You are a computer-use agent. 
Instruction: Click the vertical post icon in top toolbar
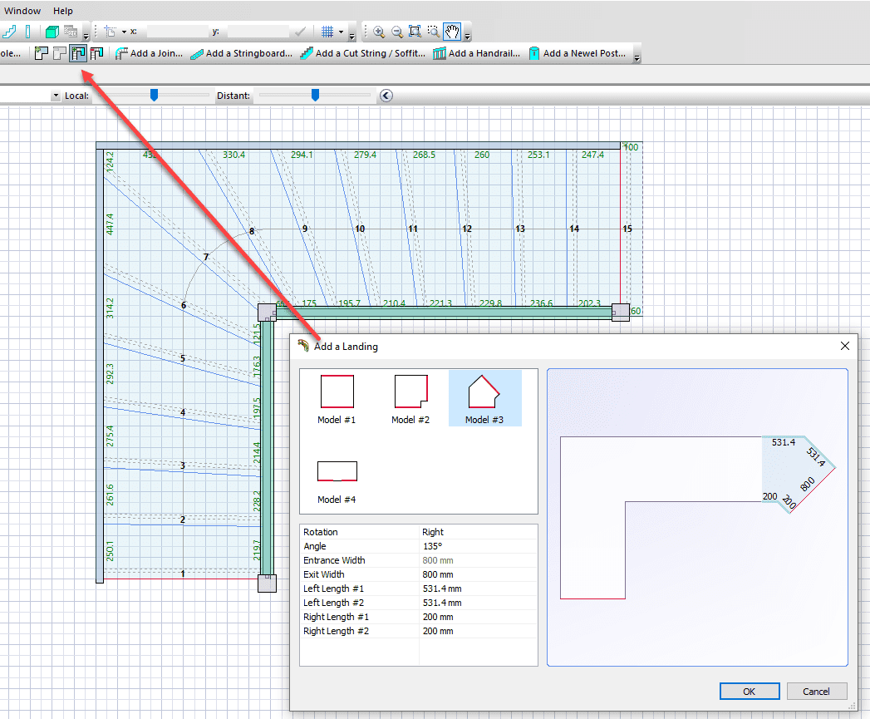click(27, 32)
